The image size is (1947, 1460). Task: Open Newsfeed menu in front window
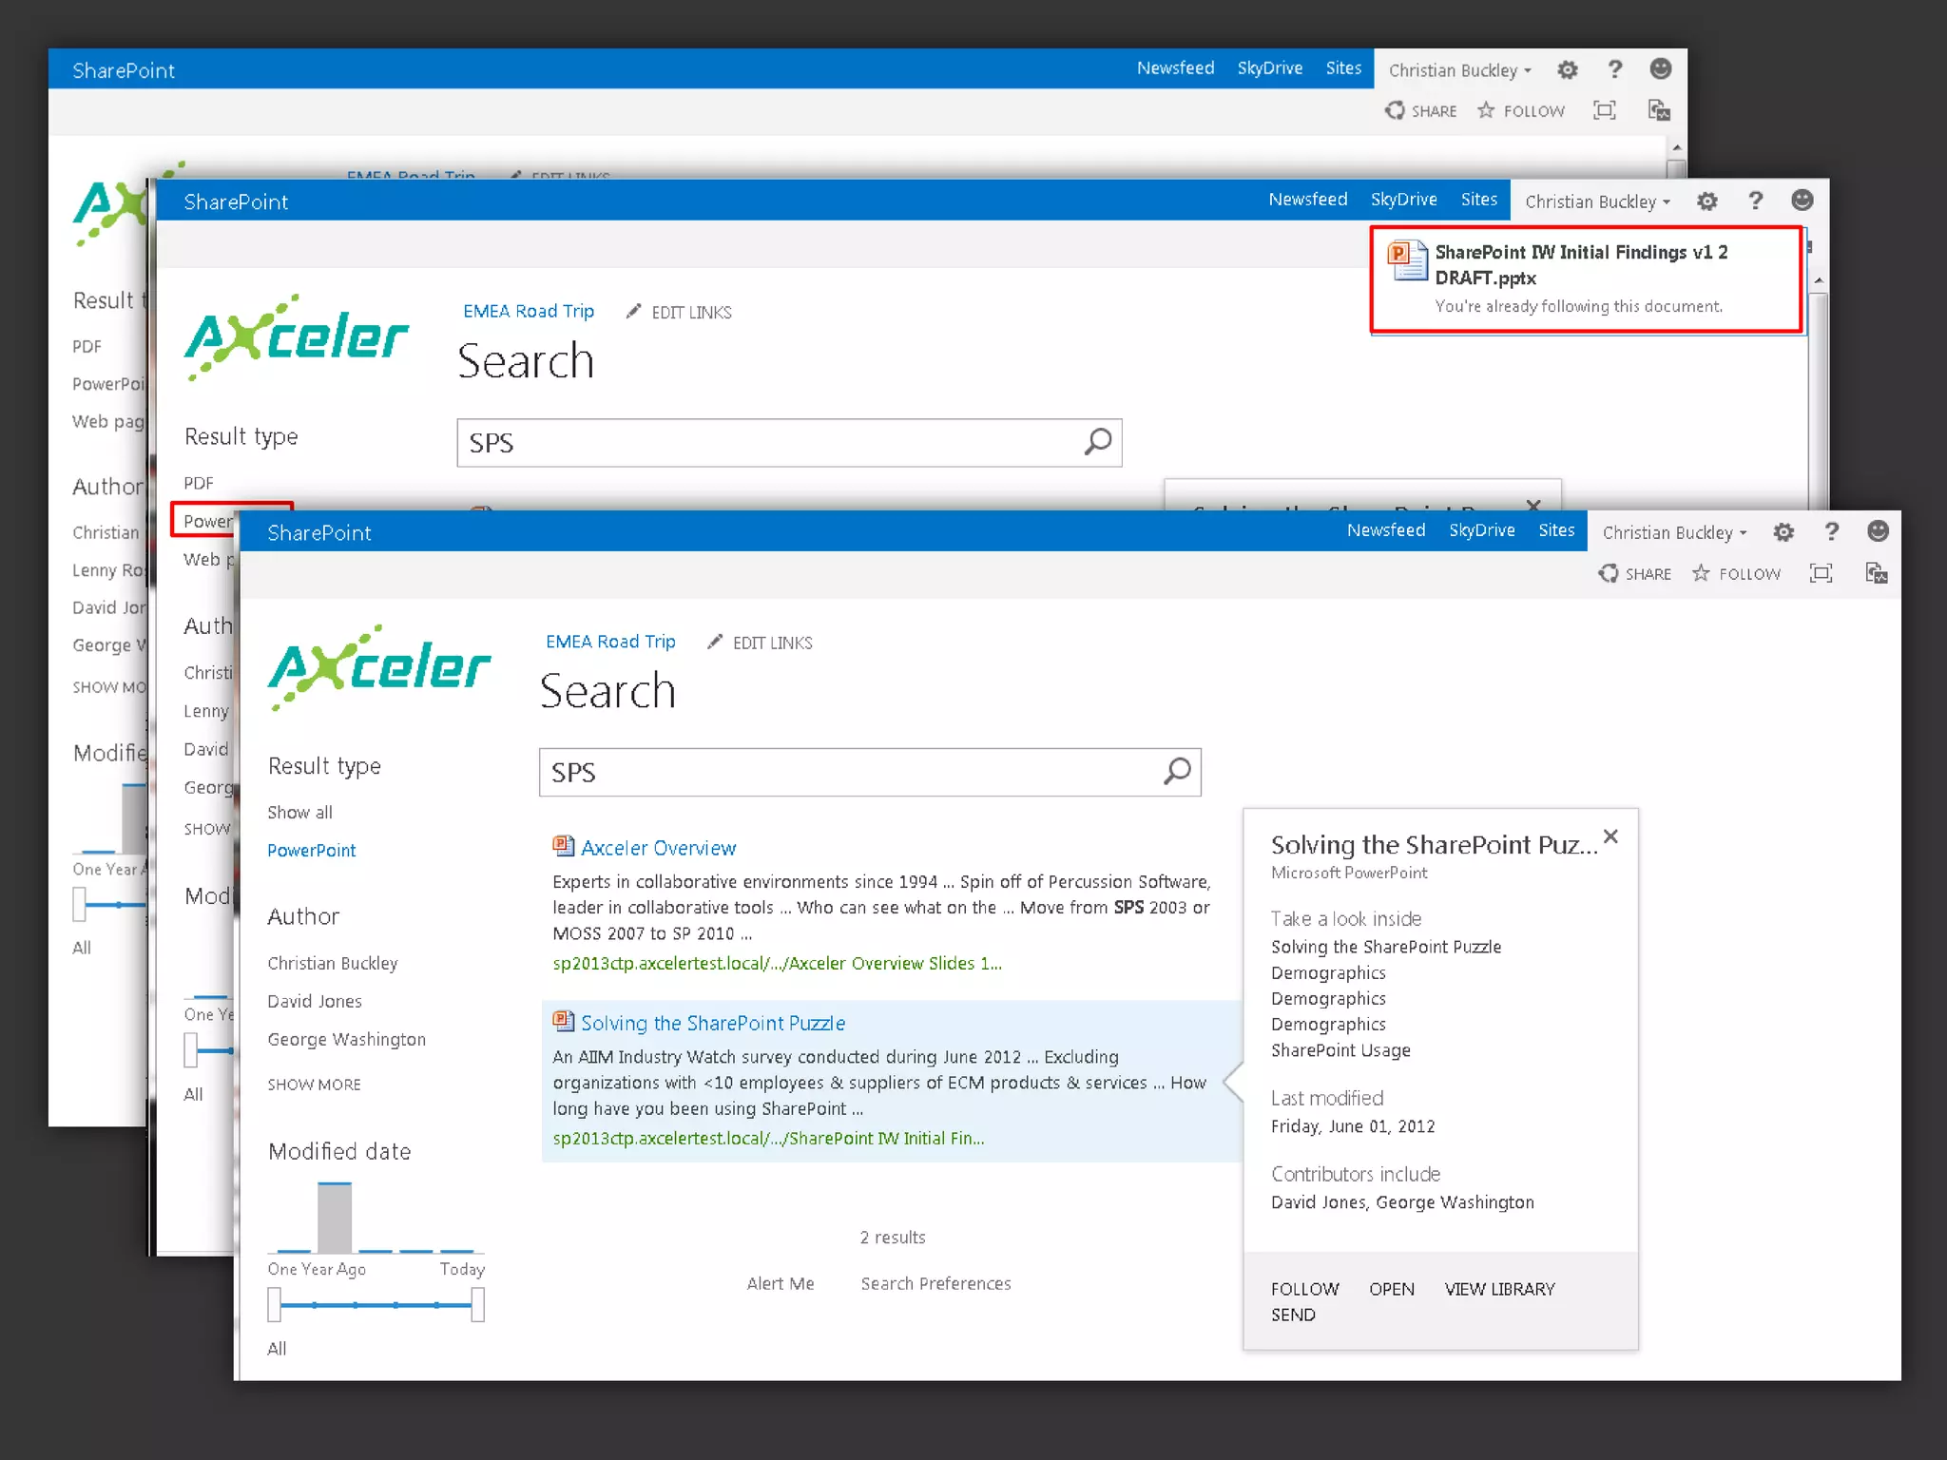1385,530
